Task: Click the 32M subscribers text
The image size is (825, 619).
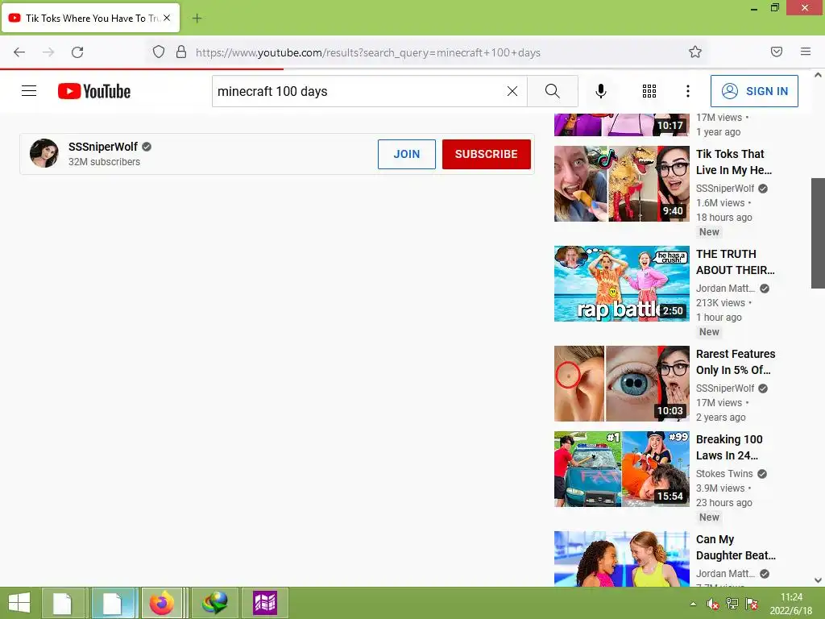Action: tap(104, 162)
